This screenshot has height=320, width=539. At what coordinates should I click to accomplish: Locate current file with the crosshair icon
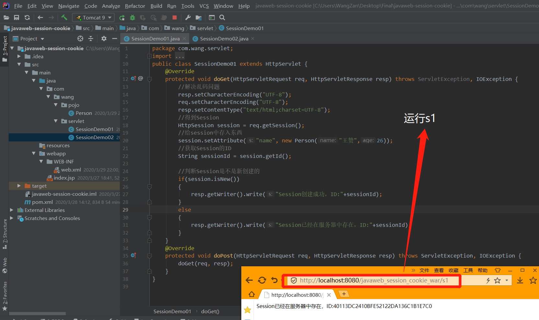tap(80, 39)
